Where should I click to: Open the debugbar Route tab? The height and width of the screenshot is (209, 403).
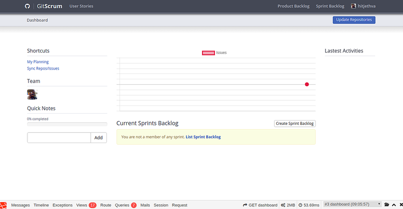[106, 205]
